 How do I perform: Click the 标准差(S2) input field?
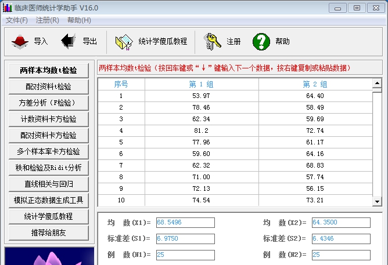(x=341, y=239)
